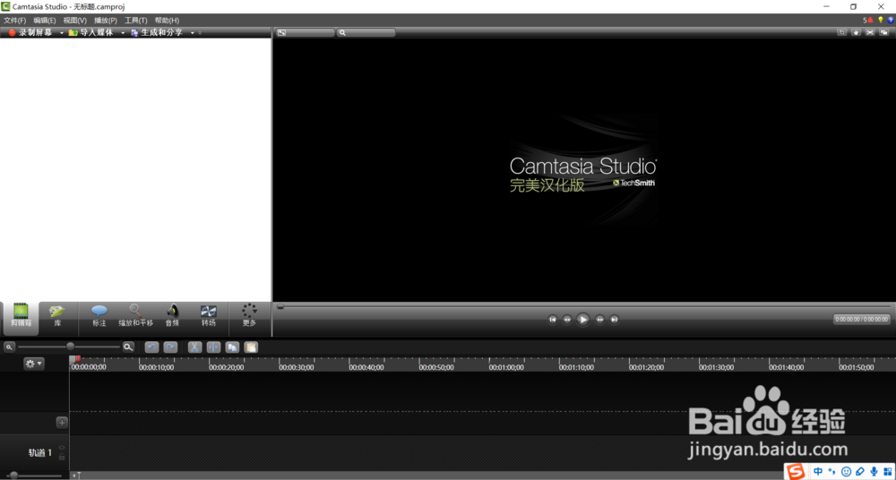Click the yellow lightbulb tips icon
This screenshot has width=896, height=480.
tap(881, 20)
